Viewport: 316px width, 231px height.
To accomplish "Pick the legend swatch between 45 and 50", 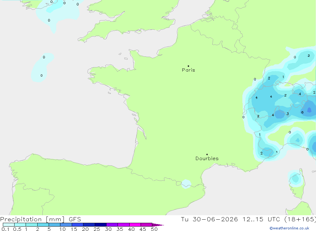I will (x=147, y=225).
